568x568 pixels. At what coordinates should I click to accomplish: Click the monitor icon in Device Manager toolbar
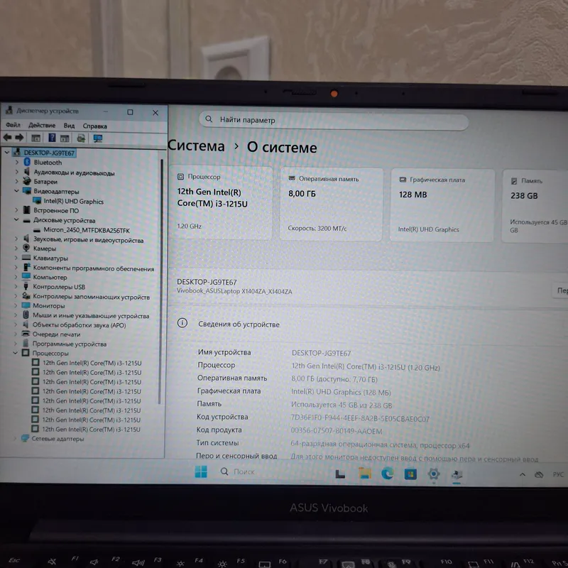tap(98, 138)
